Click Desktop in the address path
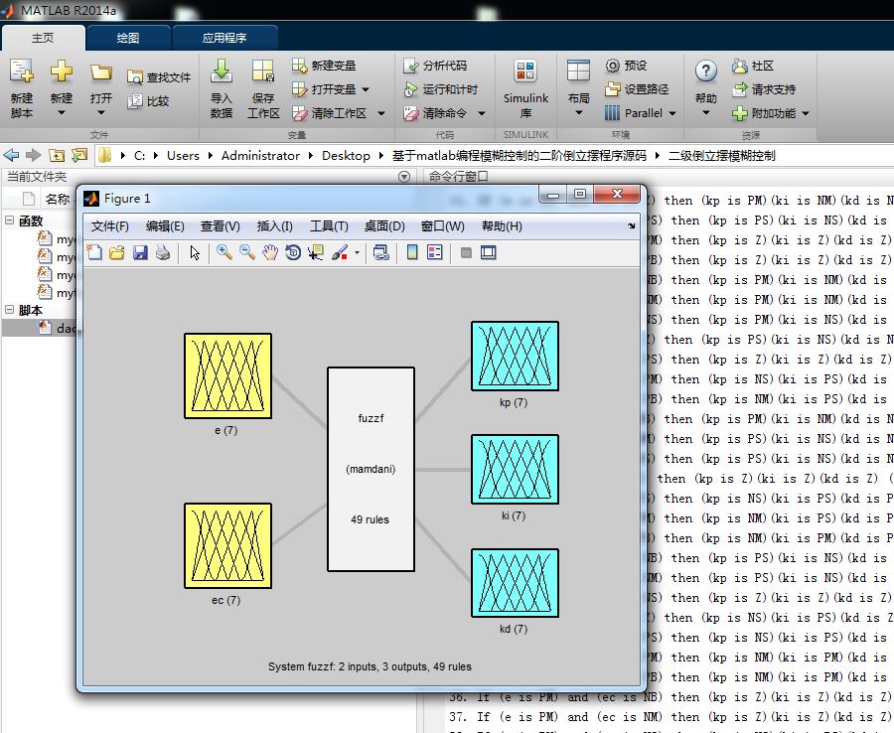The height and width of the screenshot is (733, 894). (346, 156)
